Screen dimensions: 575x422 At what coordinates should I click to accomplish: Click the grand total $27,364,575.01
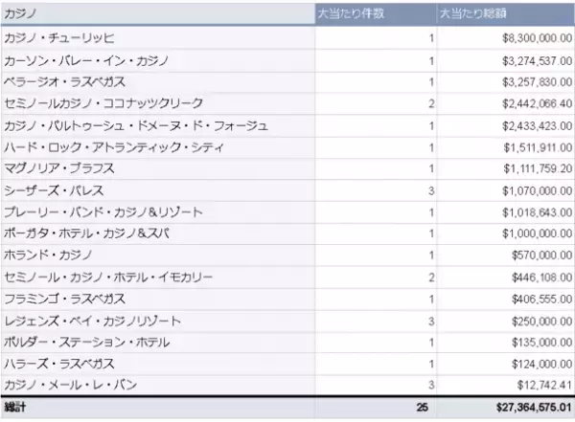(534, 407)
